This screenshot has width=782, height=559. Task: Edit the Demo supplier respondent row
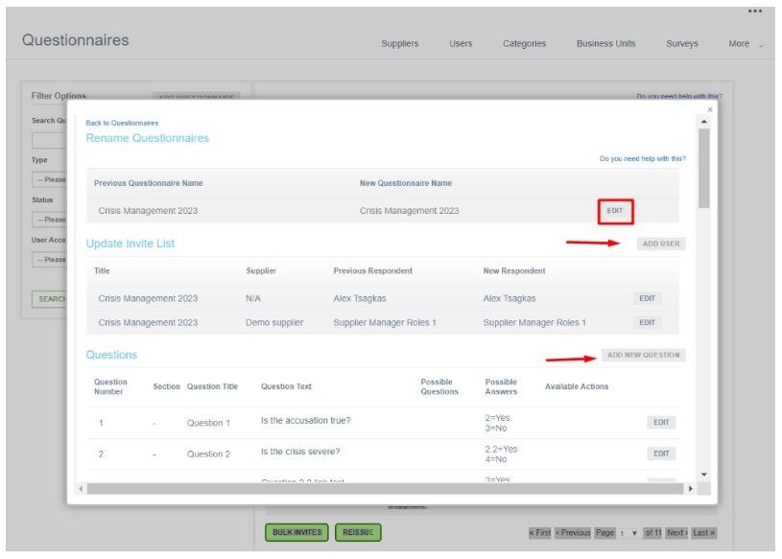[x=647, y=323]
